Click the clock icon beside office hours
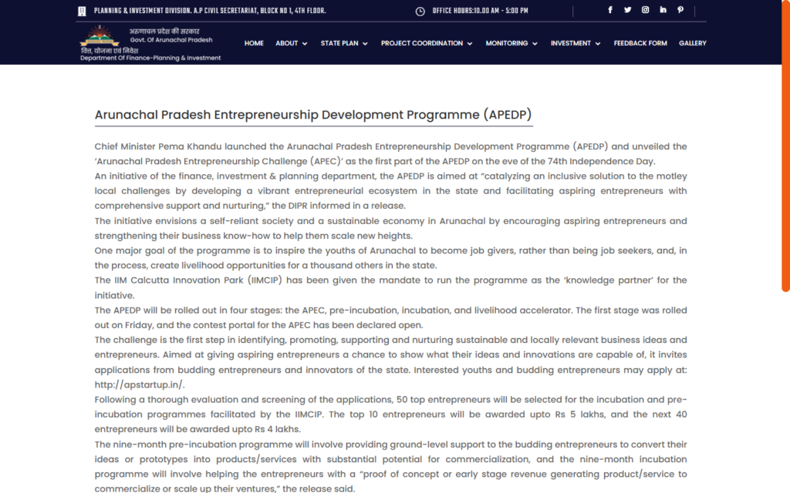Viewport: 790px width, 493px height. (x=420, y=10)
